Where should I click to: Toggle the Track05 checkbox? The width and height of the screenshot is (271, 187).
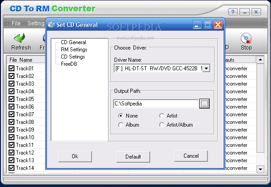point(11,99)
